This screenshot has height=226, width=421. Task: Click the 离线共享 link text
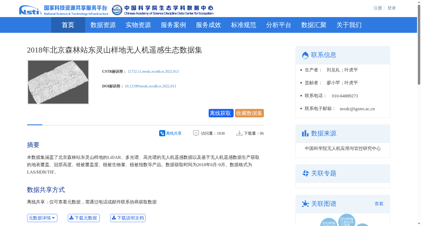click(174, 133)
